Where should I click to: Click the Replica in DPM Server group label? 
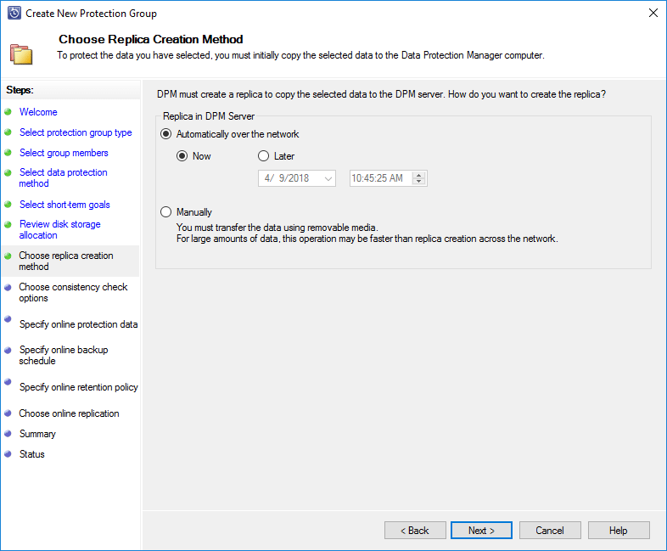pyautogui.click(x=209, y=116)
